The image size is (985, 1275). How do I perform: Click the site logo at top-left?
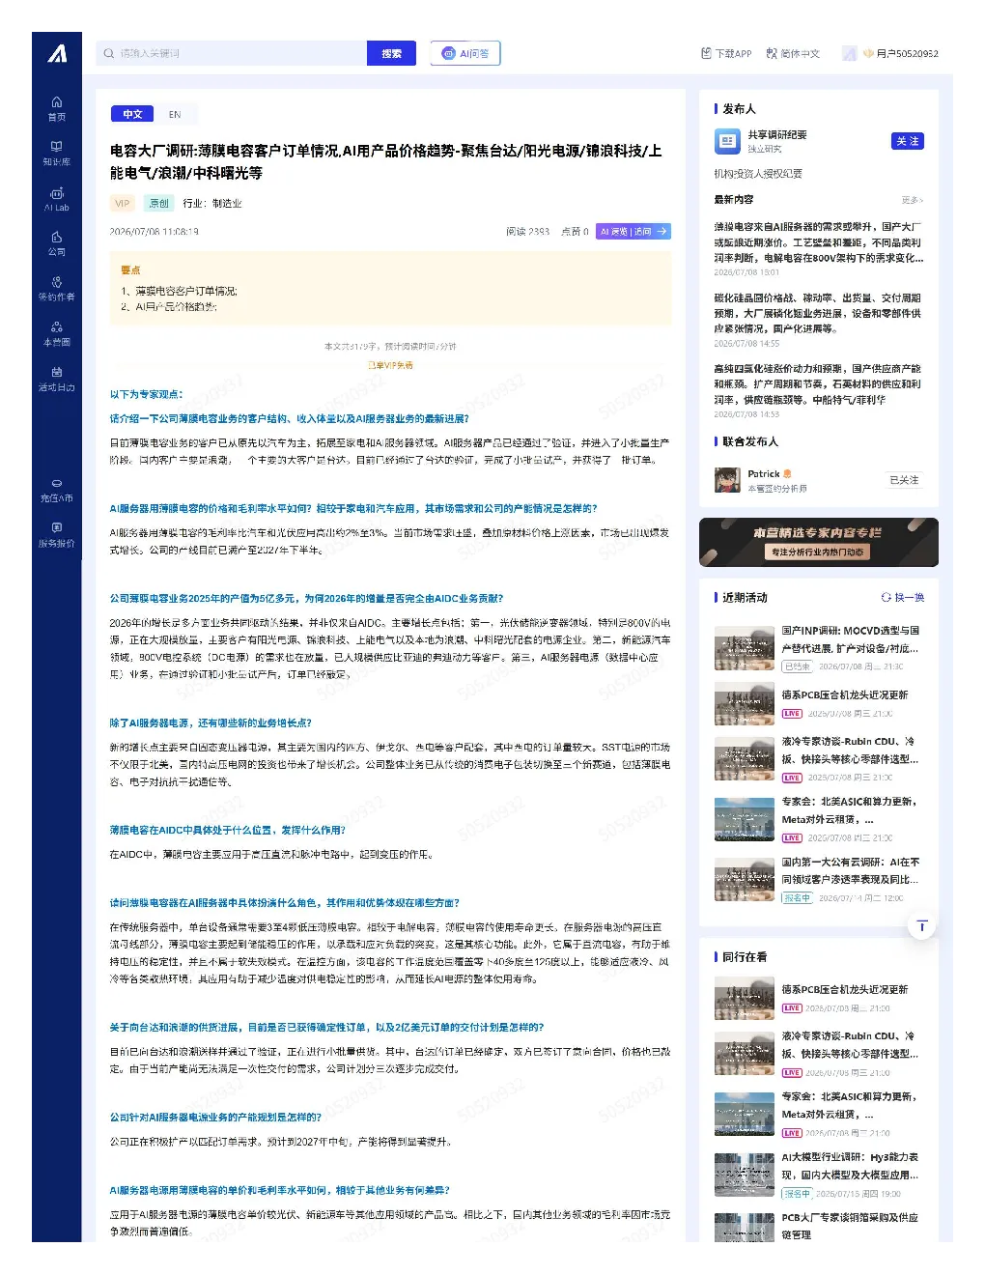tap(57, 54)
